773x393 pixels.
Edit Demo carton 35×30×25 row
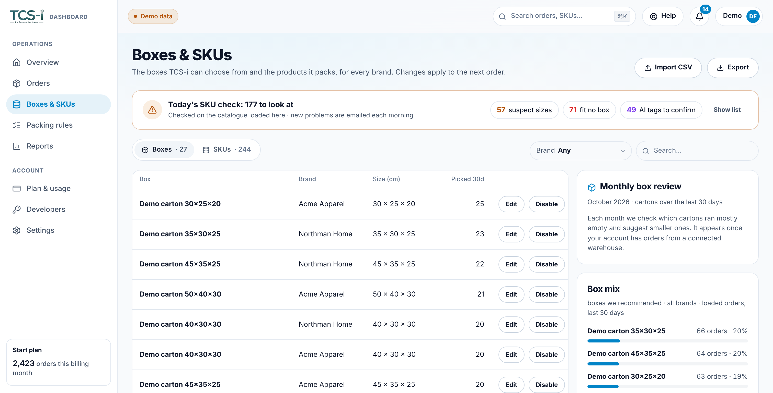[511, 234]
